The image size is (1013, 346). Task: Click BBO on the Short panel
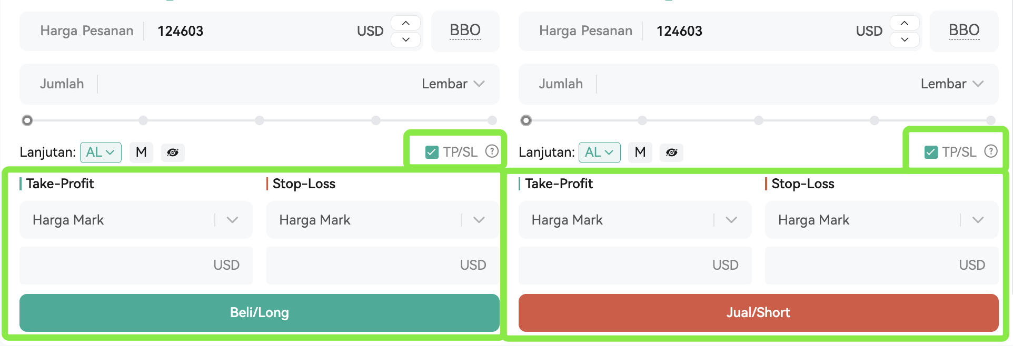point(964,31)
